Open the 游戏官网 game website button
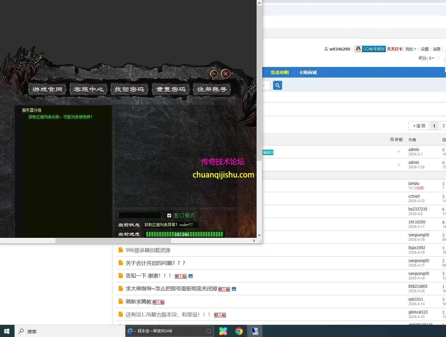Screen dimensions: 446x337 click(47, 89)
